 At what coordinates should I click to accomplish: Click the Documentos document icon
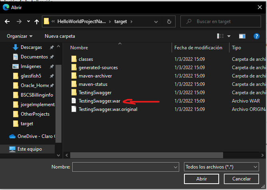tap(16, 57)
